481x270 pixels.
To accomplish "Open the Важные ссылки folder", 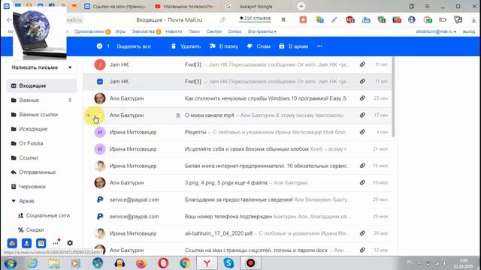I will [x=42, y=115].
